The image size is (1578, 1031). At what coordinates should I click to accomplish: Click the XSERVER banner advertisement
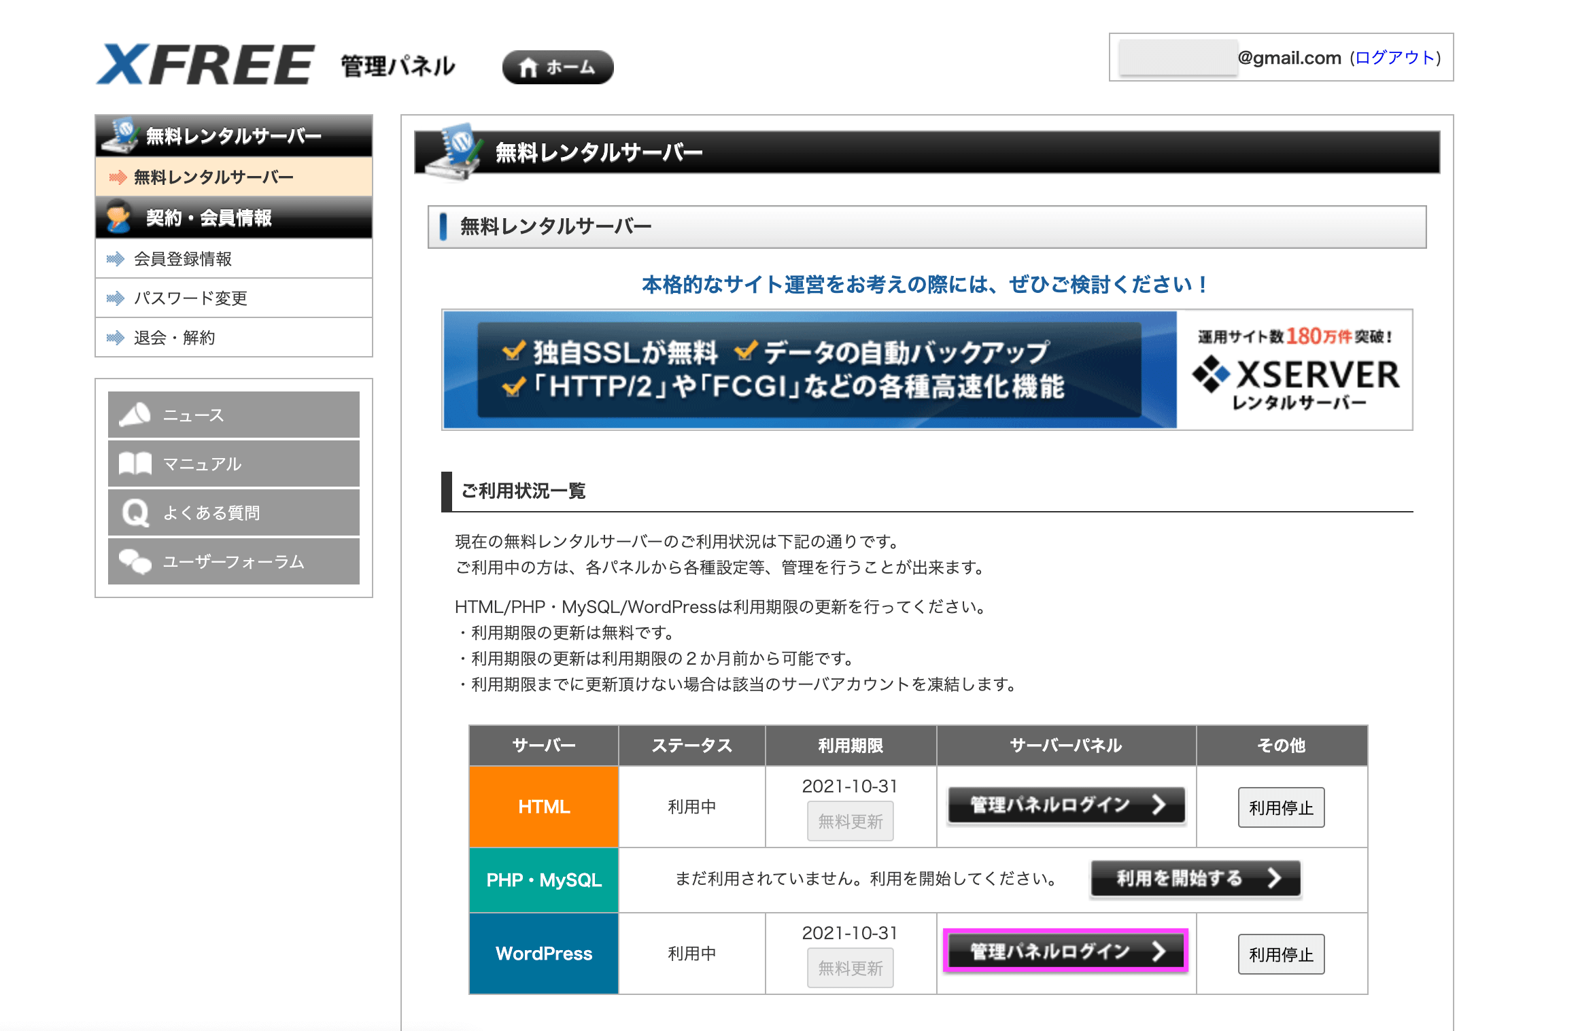(x=927, y=370)
